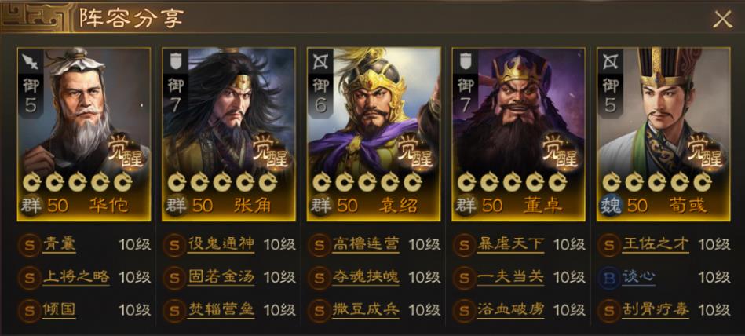Screen dimensions: 745x336
Task: Select the 董卓 general portrait
Action: click(x=518, y=134)
